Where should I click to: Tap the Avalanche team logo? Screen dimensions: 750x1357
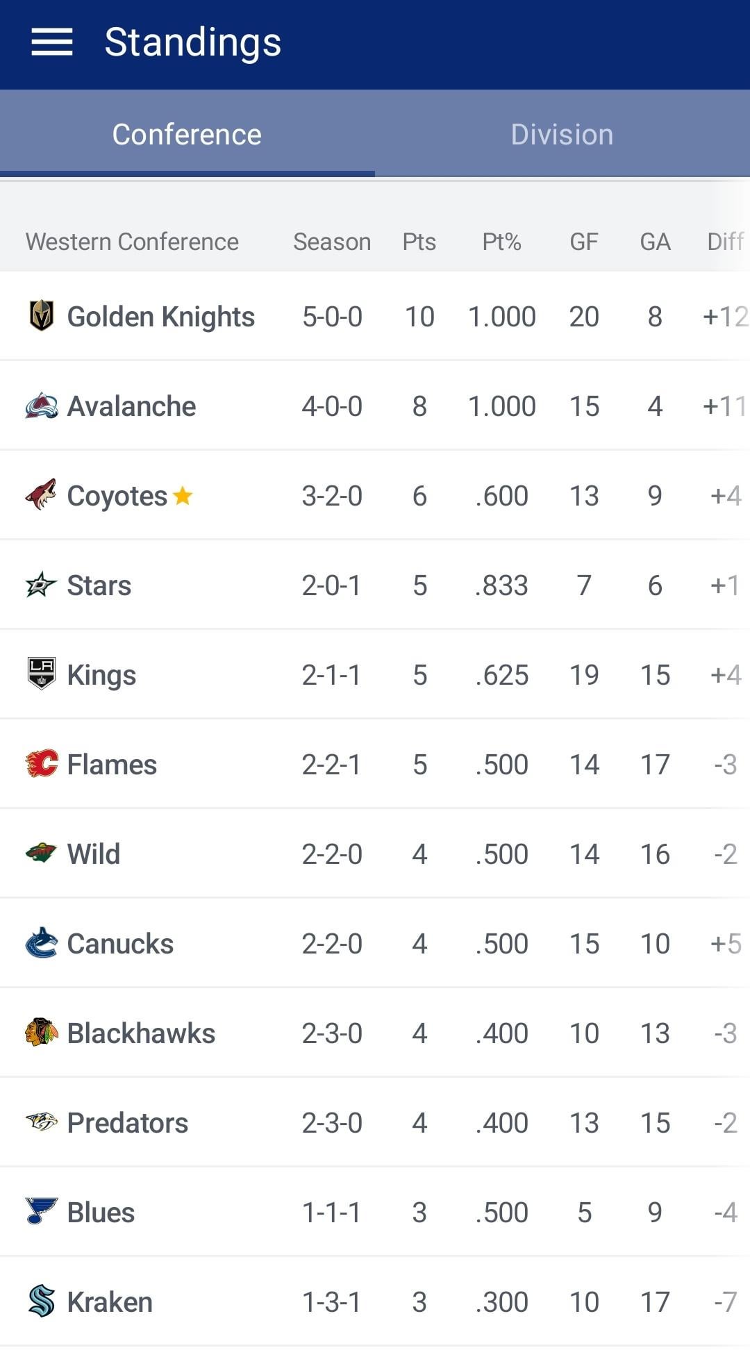(42, 406)
